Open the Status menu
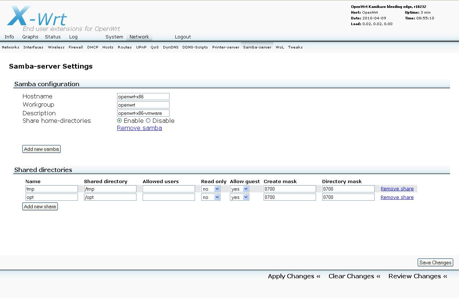This screenshot has width=459, height=298. point(53,37)
